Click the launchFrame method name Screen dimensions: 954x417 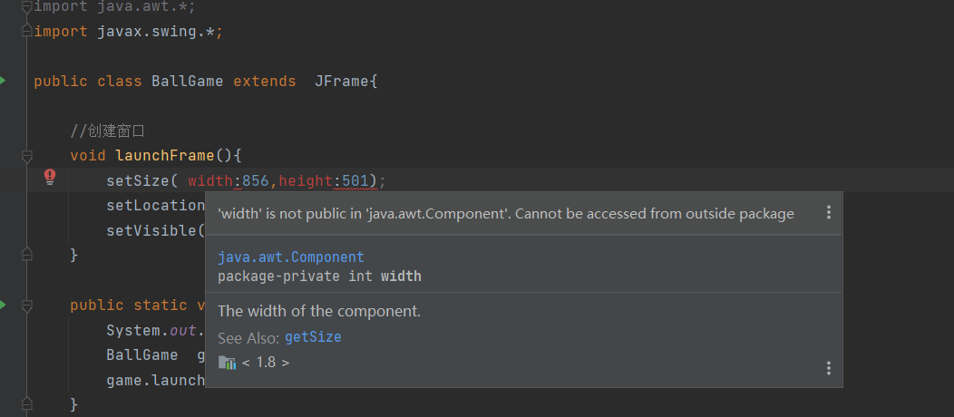165,156
